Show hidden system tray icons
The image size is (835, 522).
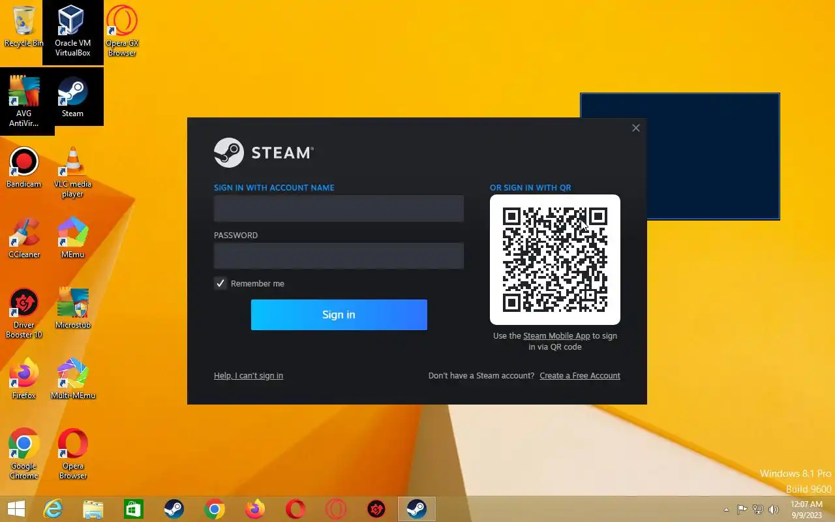pos(727,510)
